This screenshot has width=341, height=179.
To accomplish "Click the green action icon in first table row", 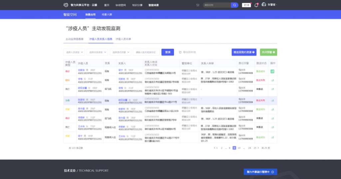I will click(x=272, y=71).
